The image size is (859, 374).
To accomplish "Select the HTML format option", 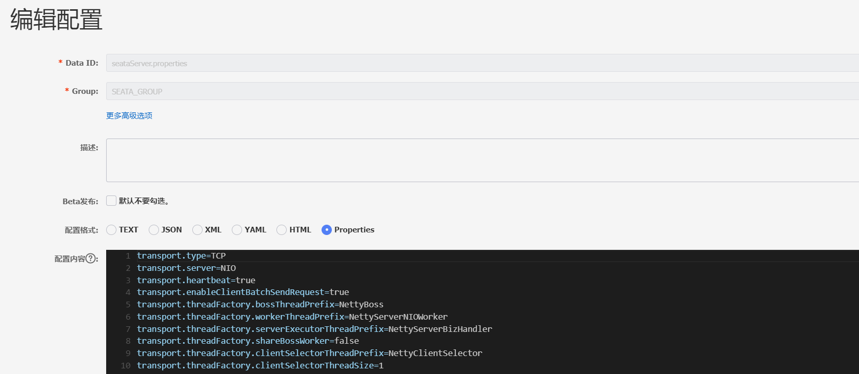I will point(282,230).
